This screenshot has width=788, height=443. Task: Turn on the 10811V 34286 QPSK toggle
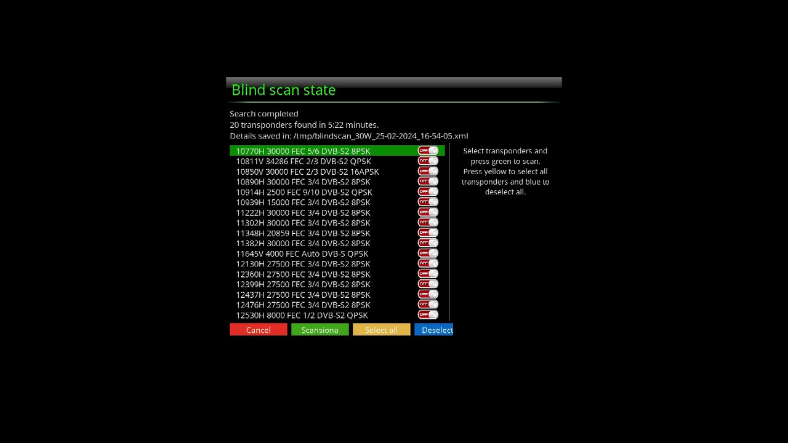coord(428,161)
